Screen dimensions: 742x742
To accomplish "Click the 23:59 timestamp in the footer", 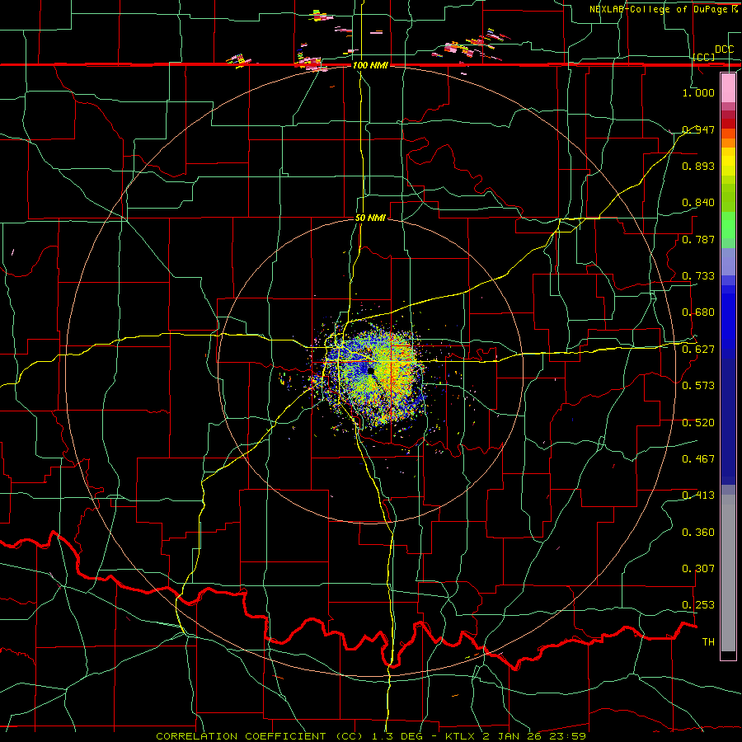I will [x=569, y=736].
